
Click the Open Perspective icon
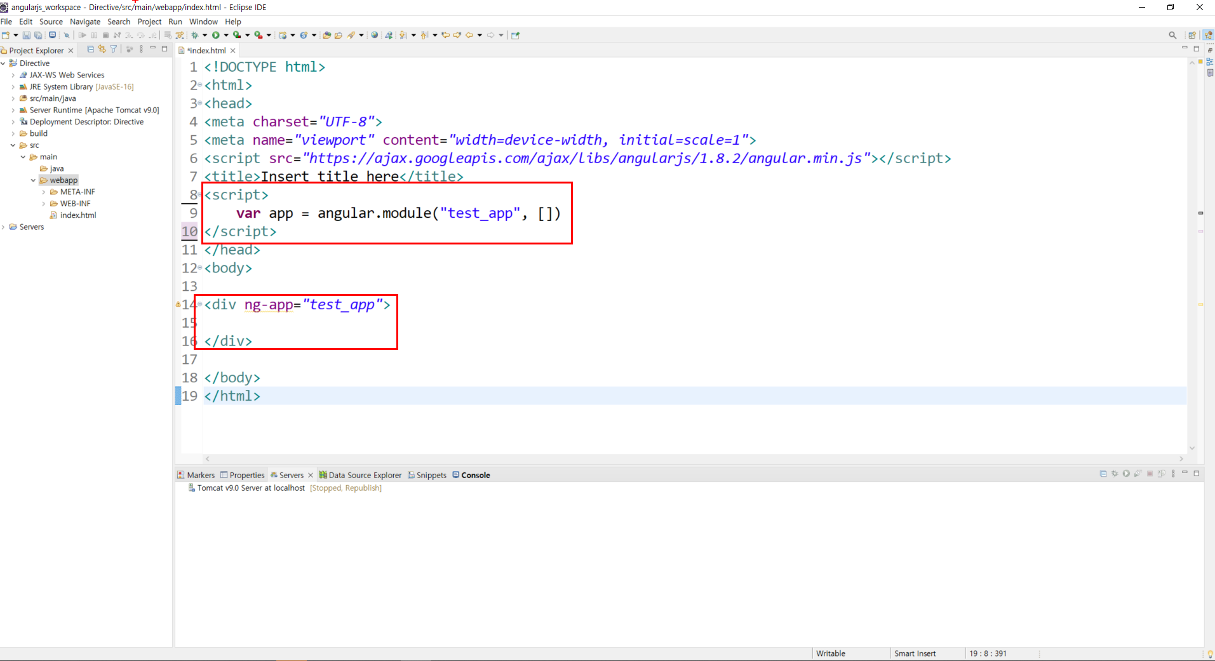coord(1192,35)
